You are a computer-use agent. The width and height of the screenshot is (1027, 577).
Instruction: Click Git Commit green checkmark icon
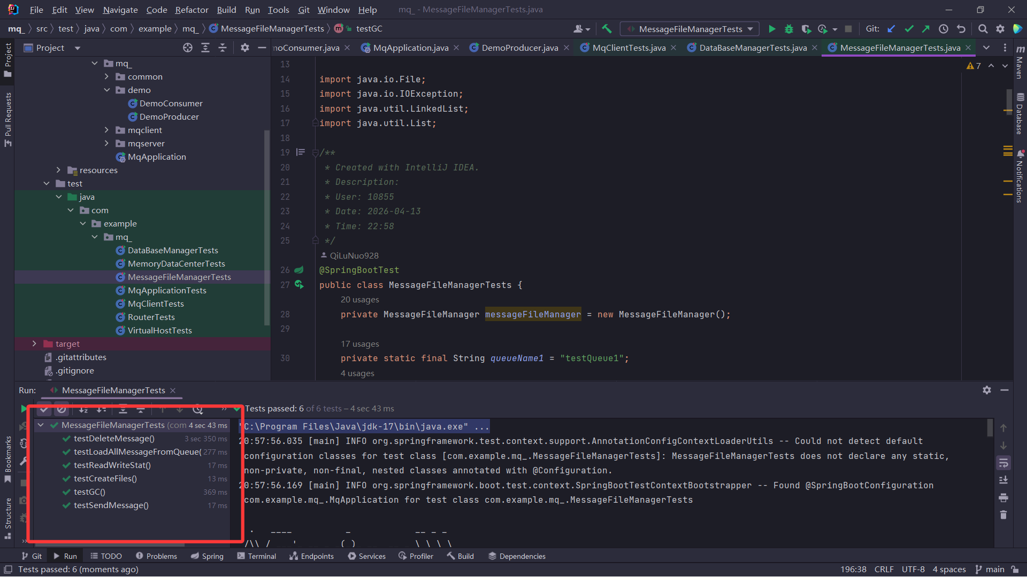[909, 29]
